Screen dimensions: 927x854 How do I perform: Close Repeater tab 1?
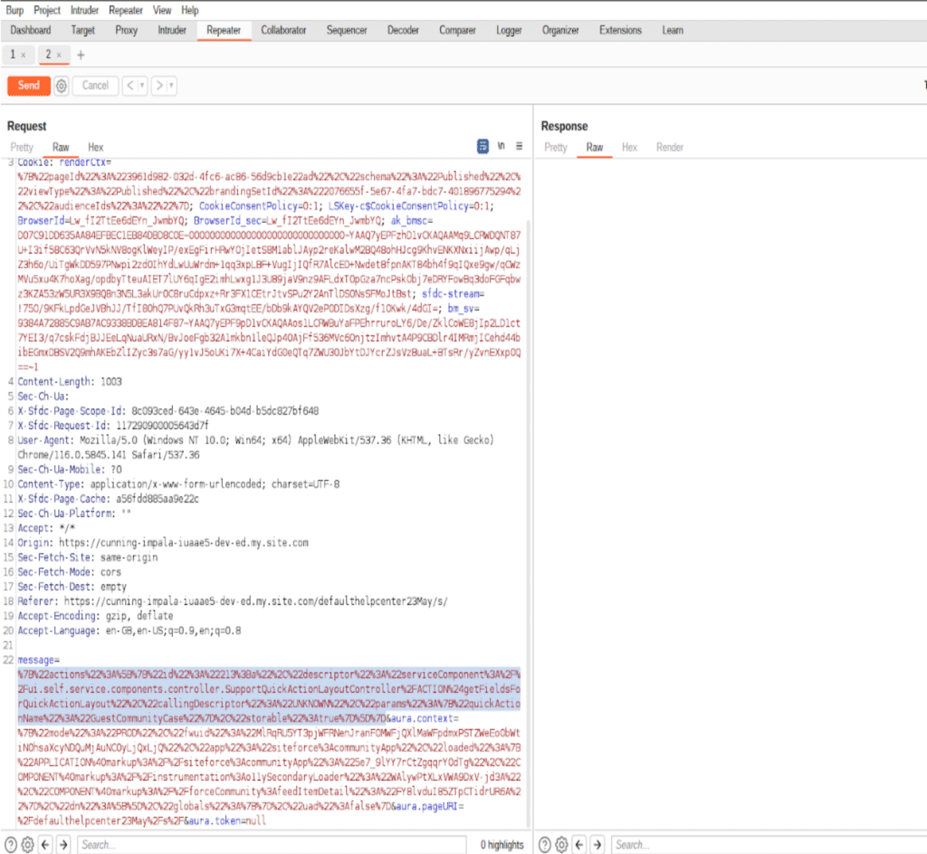click(x=23, y=55)
